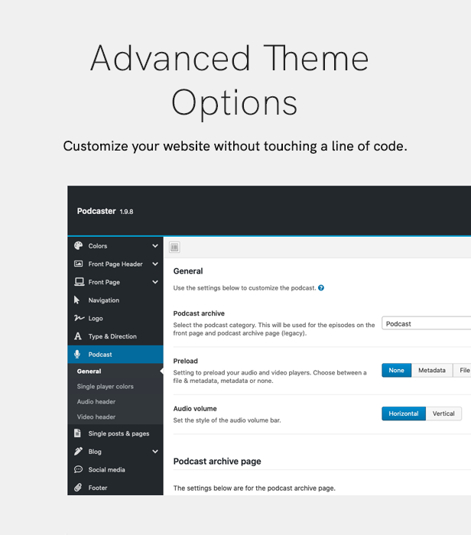Click the Social media chat bubble icon

tap(78, 469)
